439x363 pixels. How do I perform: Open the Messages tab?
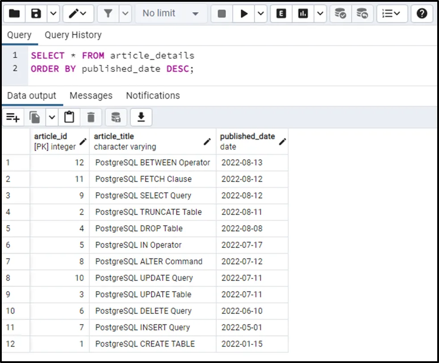[x=91, y=96]
